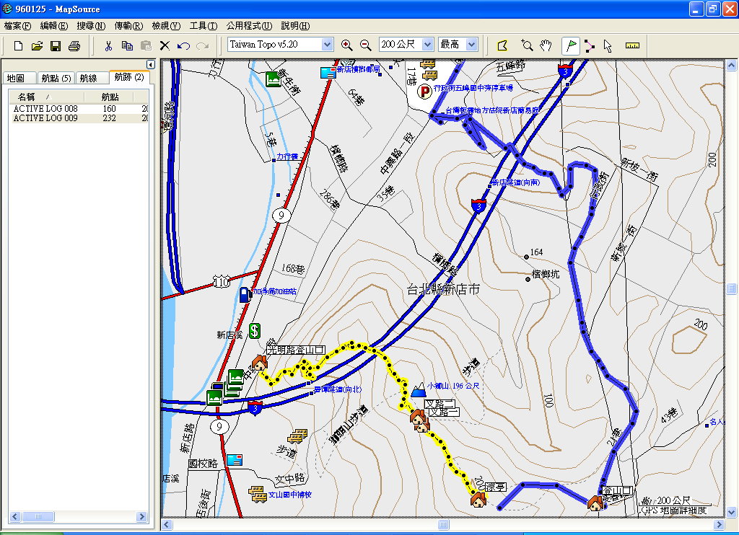Click the map horizontal scrollbar thumb
Viewport: 739px width, 535px height.
point(444,524)
